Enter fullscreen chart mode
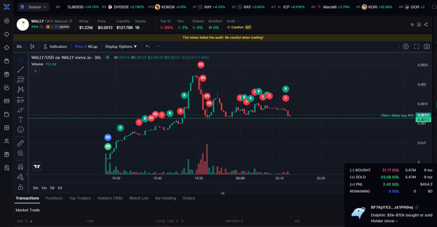437x227 pixels. 416,46
